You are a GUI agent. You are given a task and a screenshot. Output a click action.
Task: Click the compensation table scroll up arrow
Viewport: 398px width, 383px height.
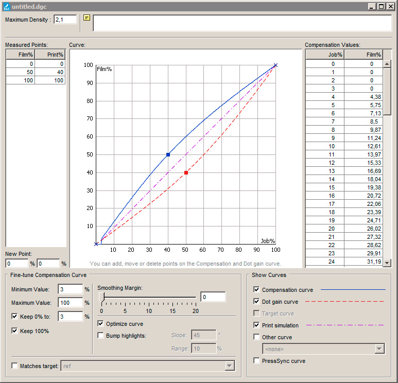point(387,64)
